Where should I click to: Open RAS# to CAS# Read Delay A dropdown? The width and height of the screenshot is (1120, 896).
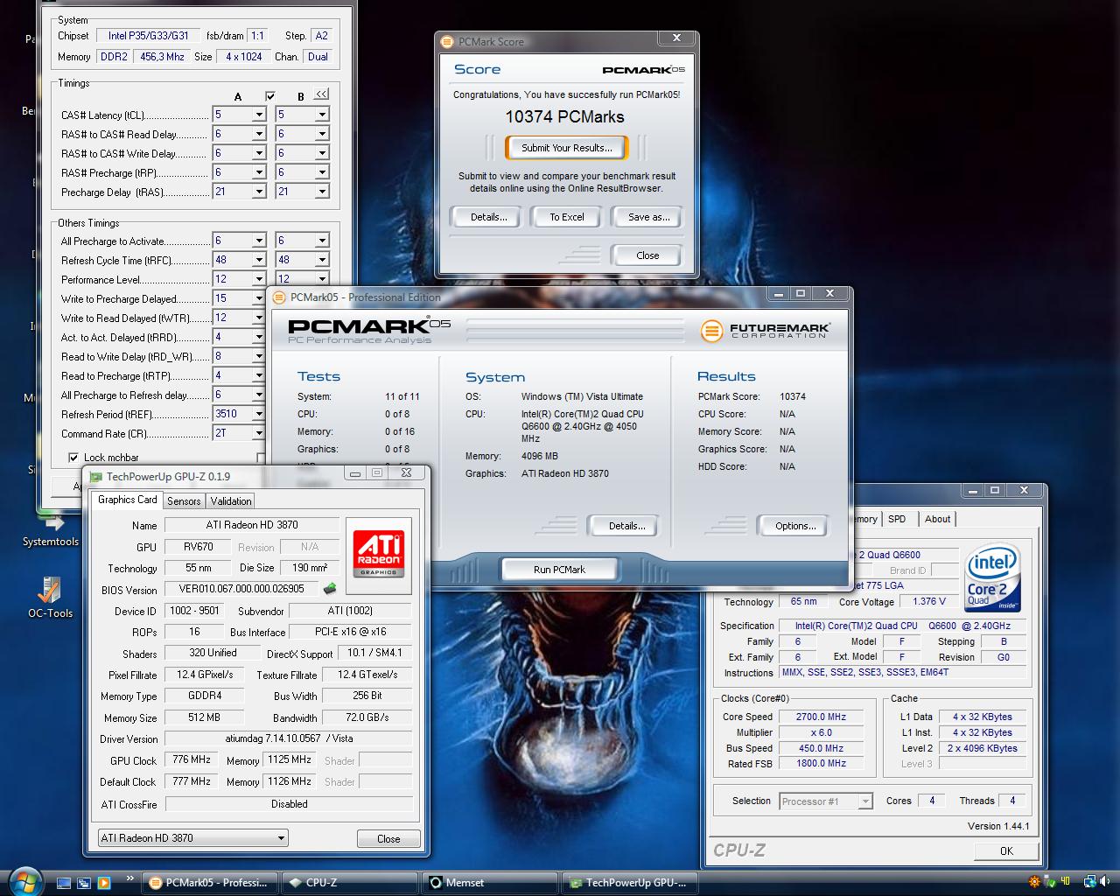258,134
